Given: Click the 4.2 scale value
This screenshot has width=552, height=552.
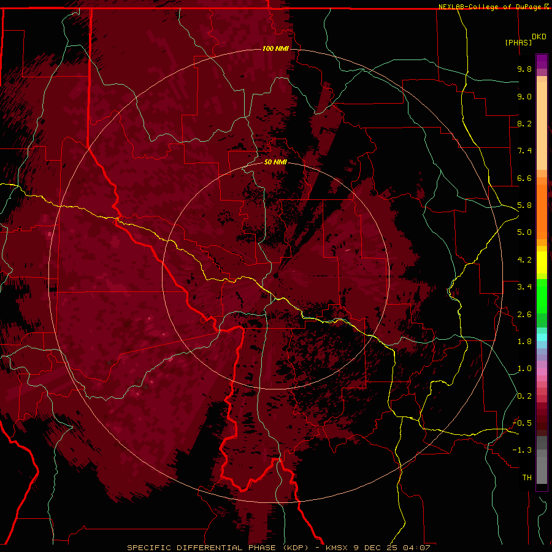Looking at the screenshot, I should click(x=524, y=260).
